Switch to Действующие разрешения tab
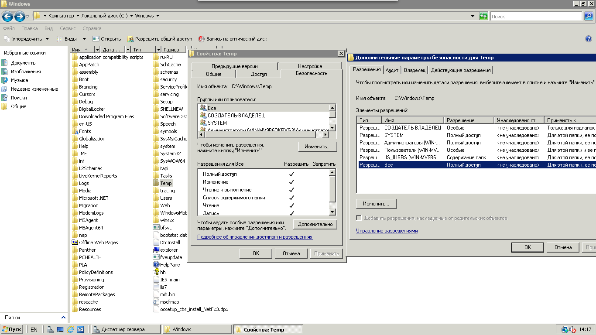596x335 pixels. 461,70
